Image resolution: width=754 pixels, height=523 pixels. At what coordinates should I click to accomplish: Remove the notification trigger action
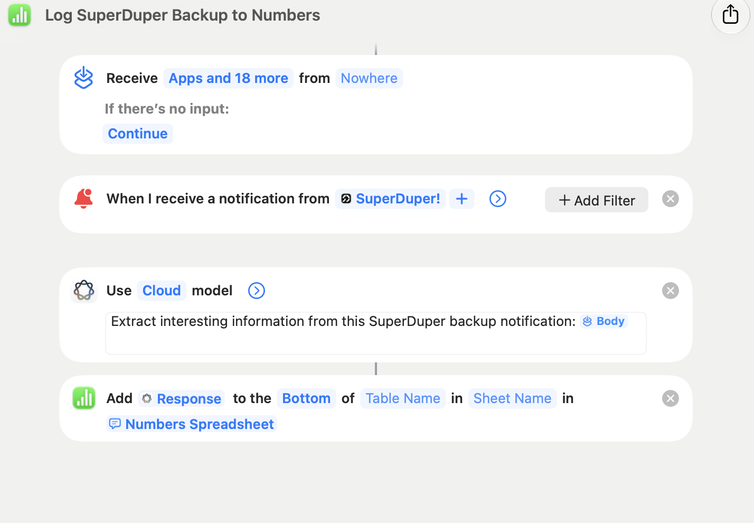[671, 199]
